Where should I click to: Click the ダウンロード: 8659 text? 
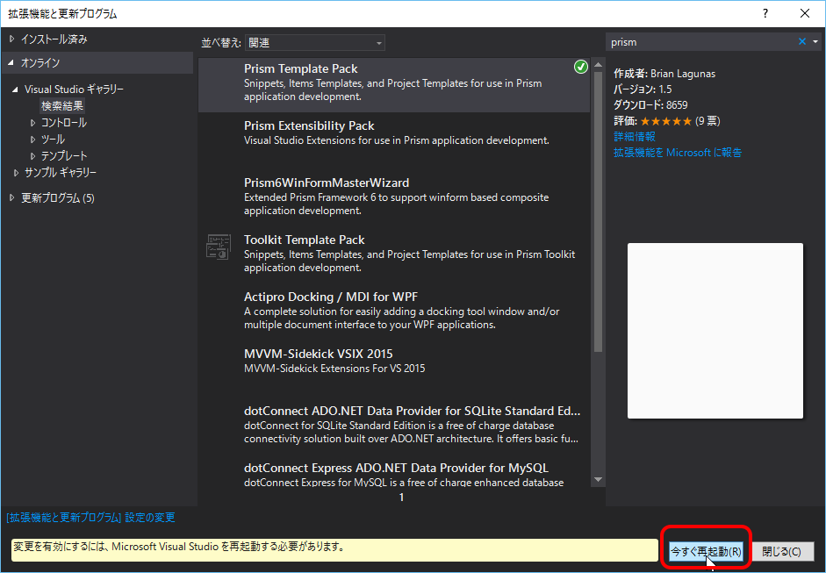(x=650, y=104)
